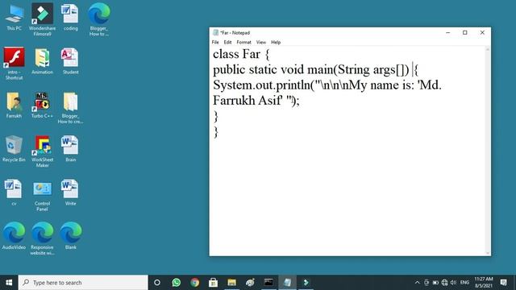Viewport: 516px width, 290px height.
Task: Select the Animation folder icon
Action: point(42,61)
